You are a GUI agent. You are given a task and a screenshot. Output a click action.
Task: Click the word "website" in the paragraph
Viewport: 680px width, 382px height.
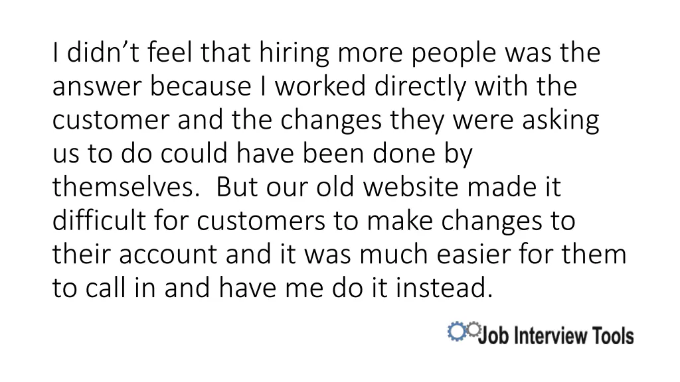tap(410, 188)
